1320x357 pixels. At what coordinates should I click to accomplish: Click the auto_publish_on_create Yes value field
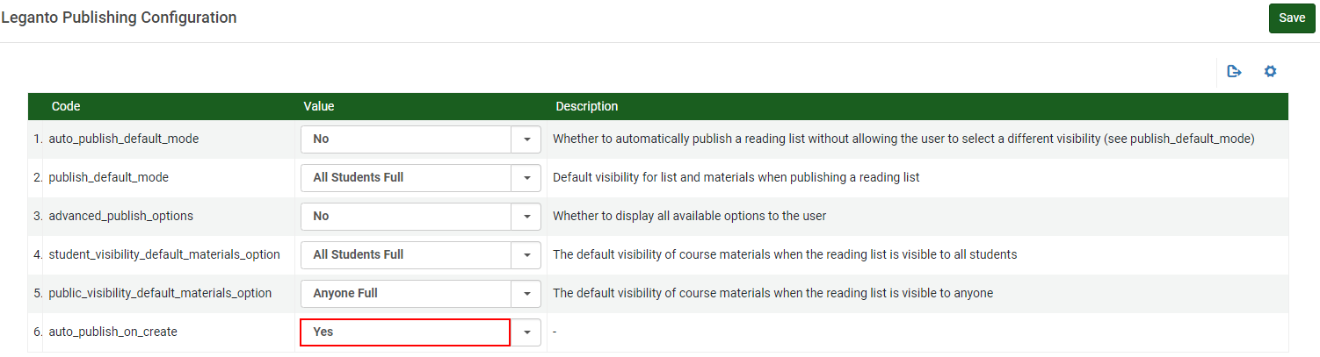click(x=405, y=332)
